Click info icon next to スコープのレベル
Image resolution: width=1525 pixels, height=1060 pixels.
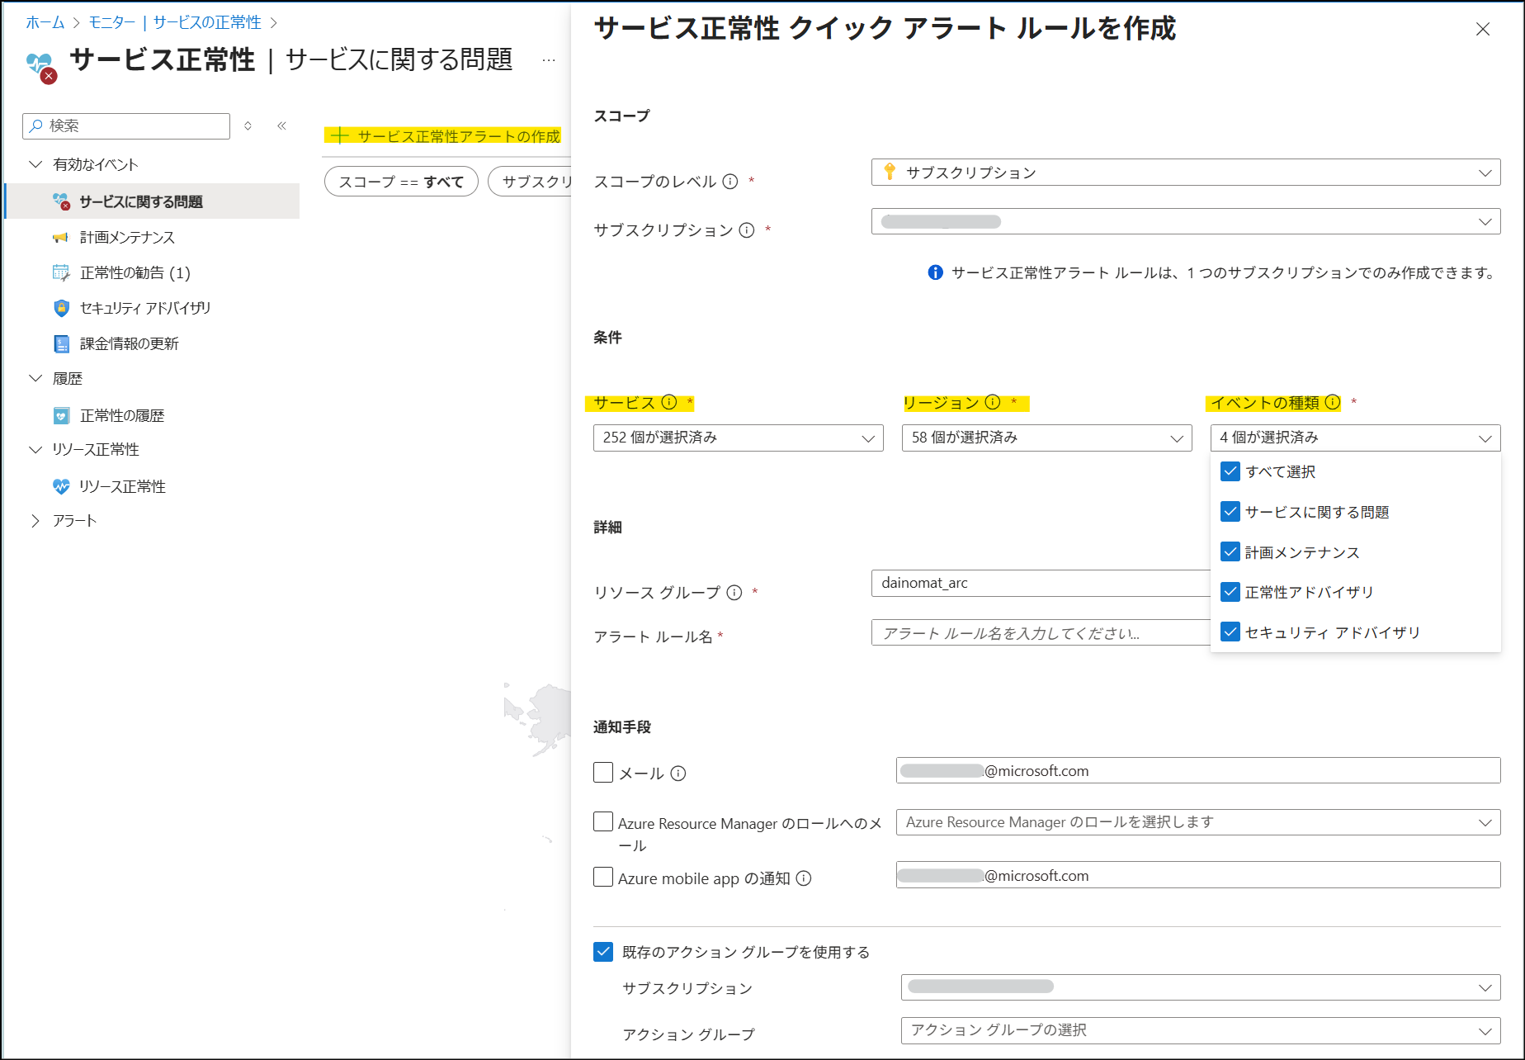click(x=730, y=182)
